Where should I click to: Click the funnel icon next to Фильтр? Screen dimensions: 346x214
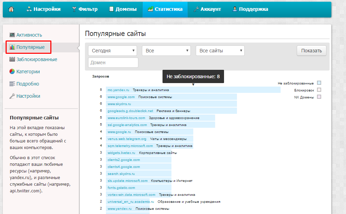pyautogui.click(x=74, y=9)
